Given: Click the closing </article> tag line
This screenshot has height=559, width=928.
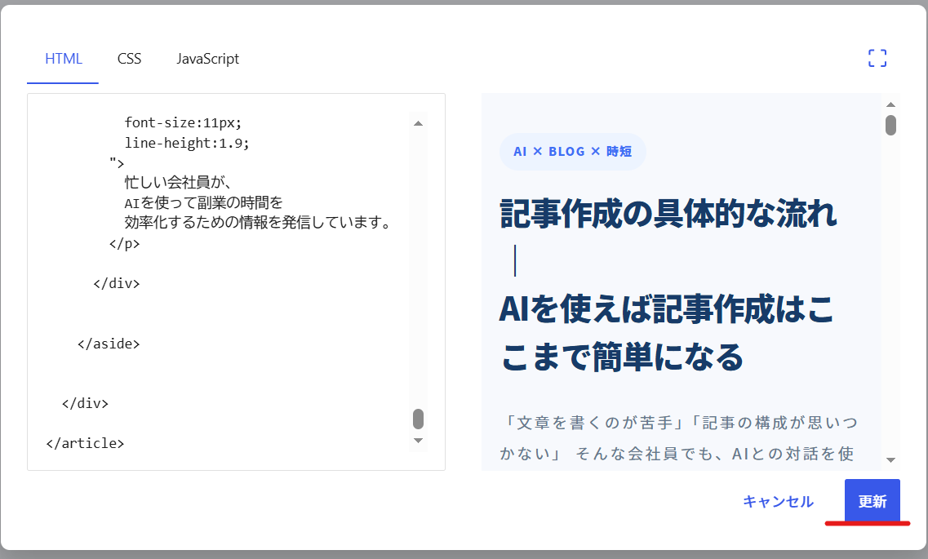Looking at the screenshot, I should pyautogui.click(x=85, y=443).
